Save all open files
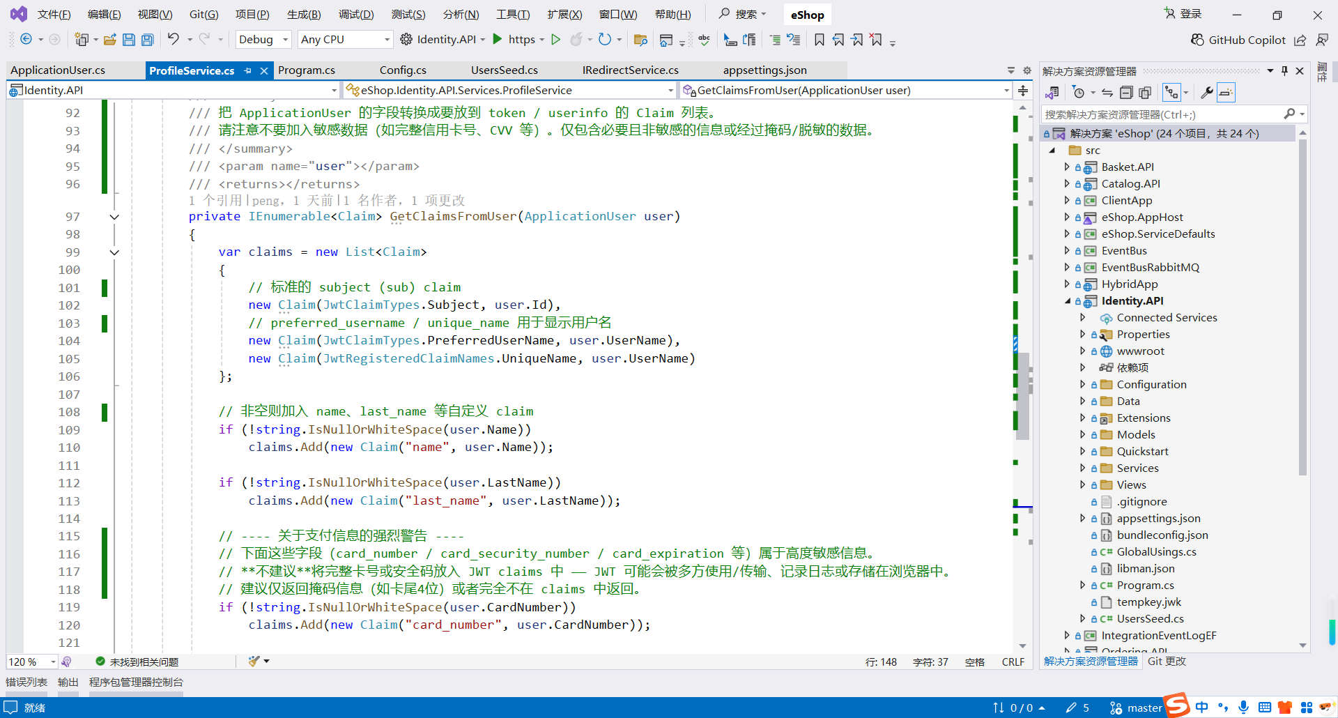Viewport: 1338px width, 718px height. (x=148, y=40)
